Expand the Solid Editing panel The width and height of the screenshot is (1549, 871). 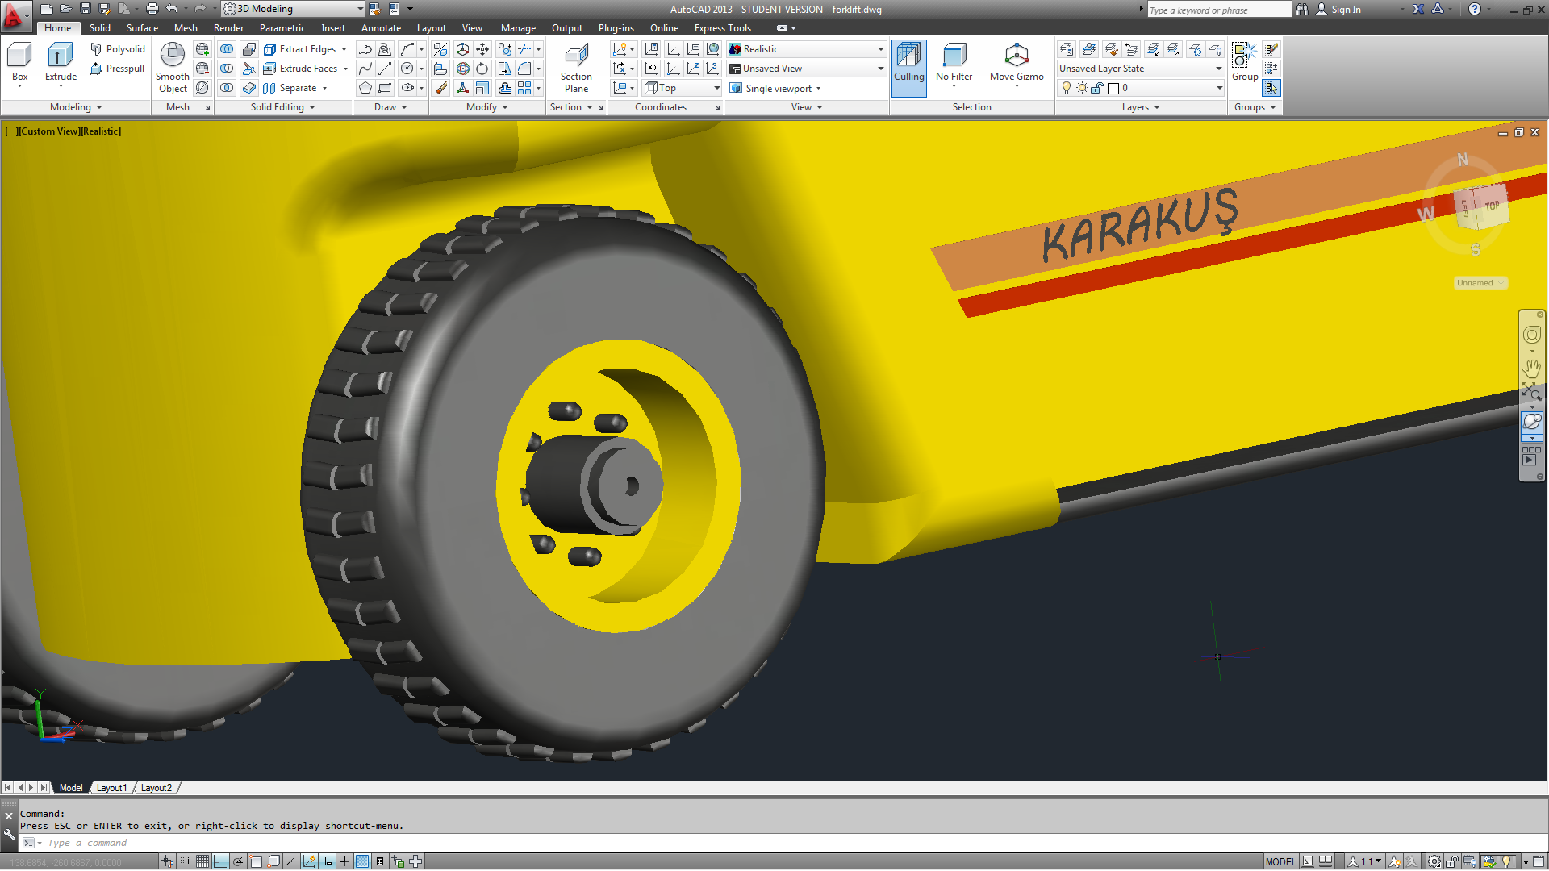(x=282, y=107)
